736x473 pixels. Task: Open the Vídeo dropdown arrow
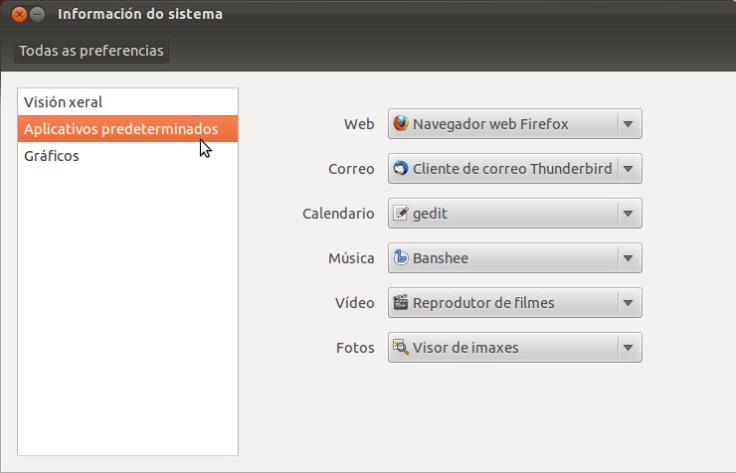tap(628, 303)
